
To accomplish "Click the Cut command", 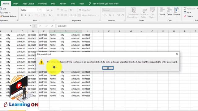I will pos(3,9).
